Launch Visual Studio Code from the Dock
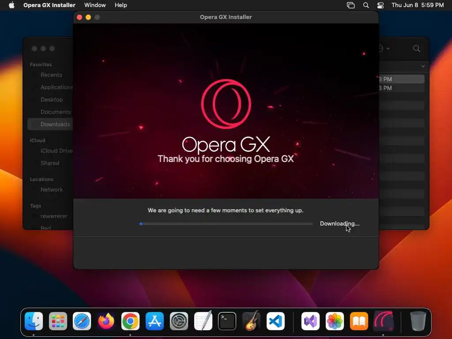The height and width of the screenshot is (339, 452). (x=275, y=321)
